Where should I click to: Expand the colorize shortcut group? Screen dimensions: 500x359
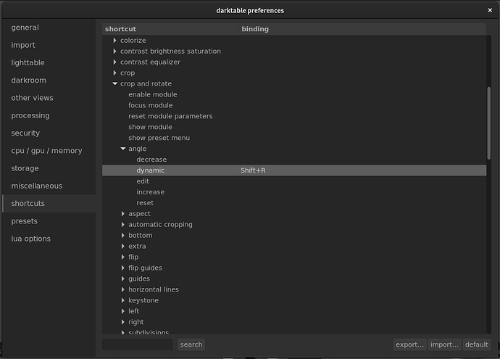[114, 41]
